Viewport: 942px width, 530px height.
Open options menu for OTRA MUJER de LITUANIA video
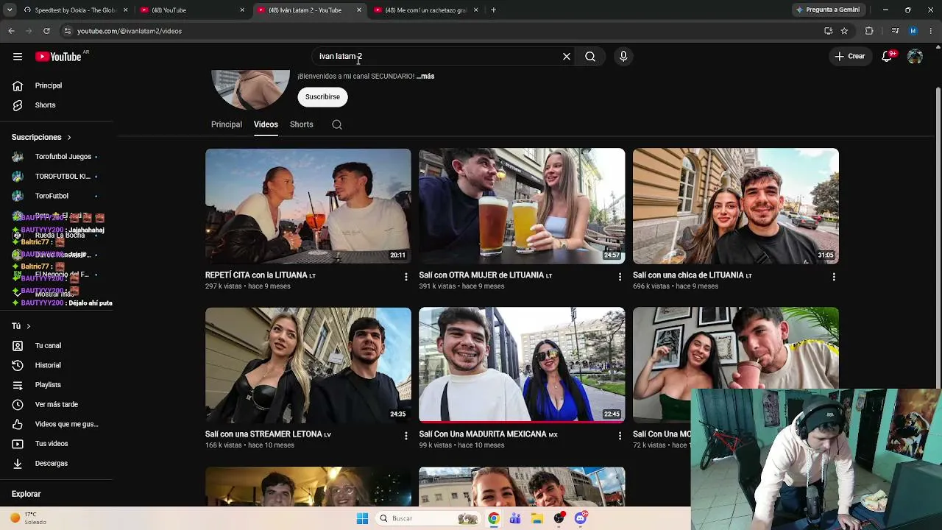coord(620,277)
